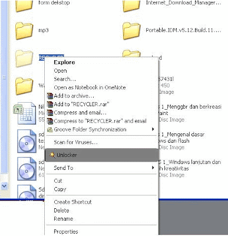This screenshot has width=228, height=236.
Task: Click the mp3 folder name
Action: click(44, 30)
